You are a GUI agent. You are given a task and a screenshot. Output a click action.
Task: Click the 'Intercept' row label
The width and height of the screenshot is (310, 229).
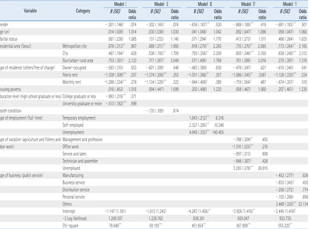coord(69,211)
